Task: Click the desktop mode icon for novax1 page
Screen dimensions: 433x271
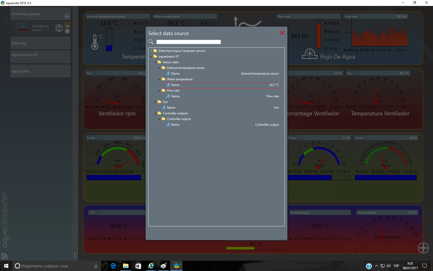Action: pos(59,28)
